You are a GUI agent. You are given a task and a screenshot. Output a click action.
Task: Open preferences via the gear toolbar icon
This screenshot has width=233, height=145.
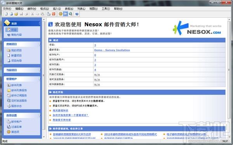click(61, 14)
